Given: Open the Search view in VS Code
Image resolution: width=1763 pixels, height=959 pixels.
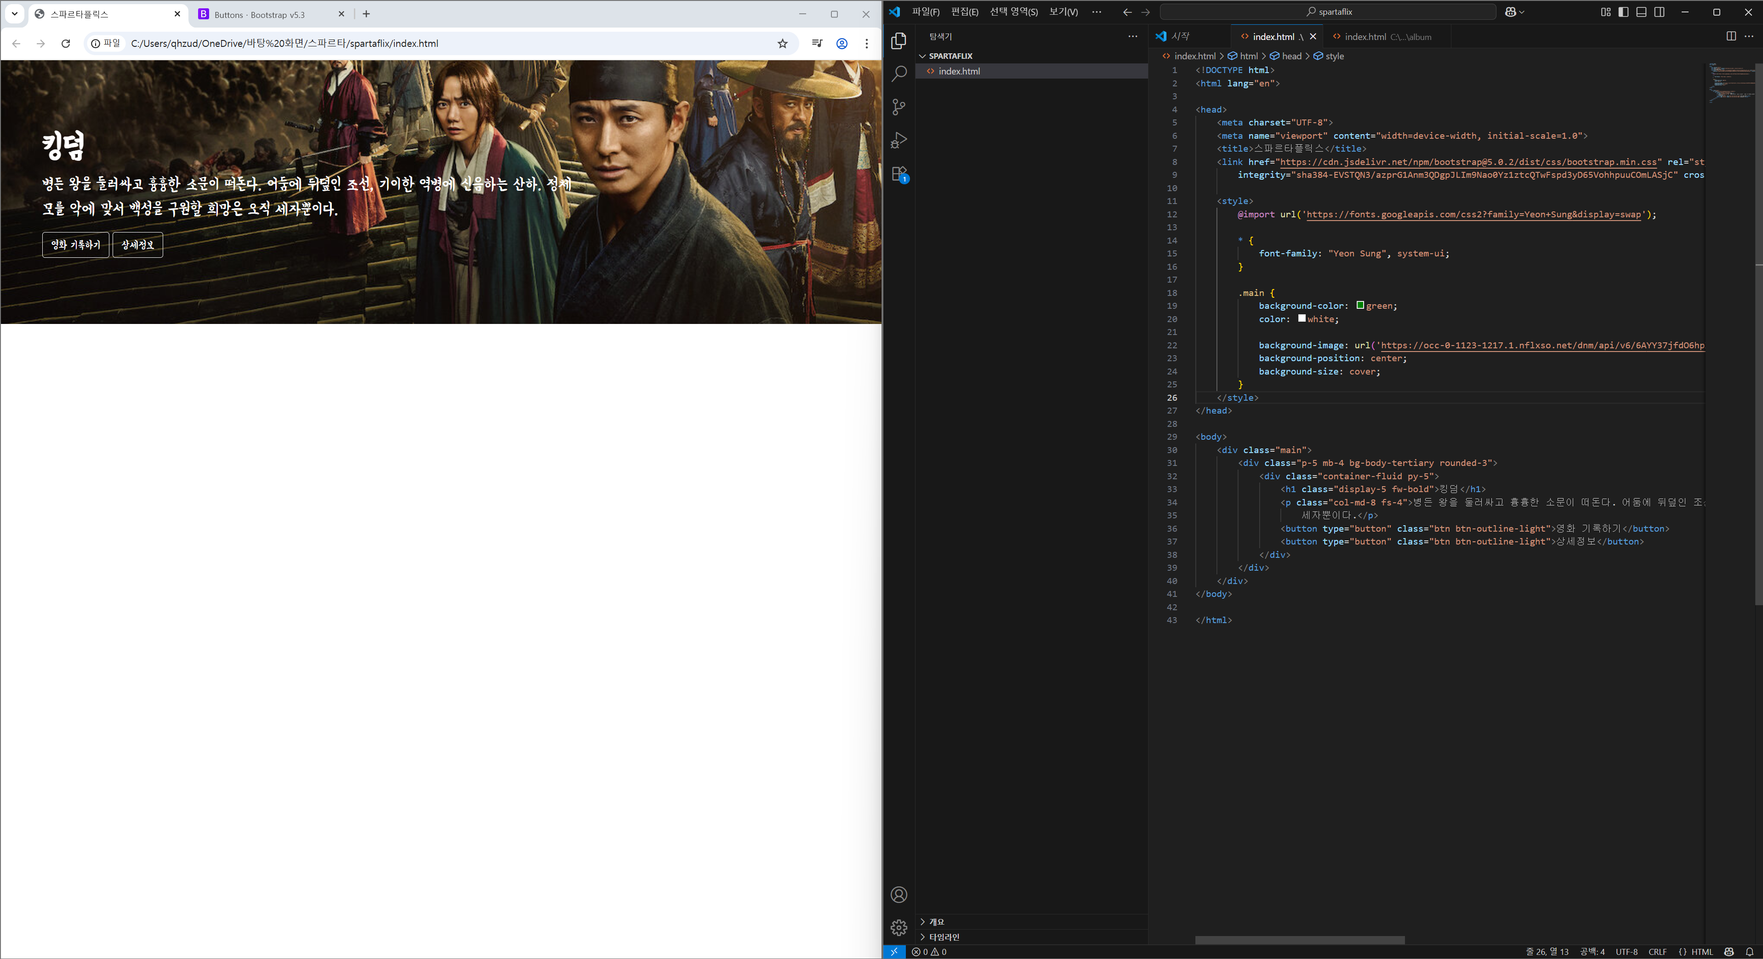Looking at the screenshot, I should [899, 74].
